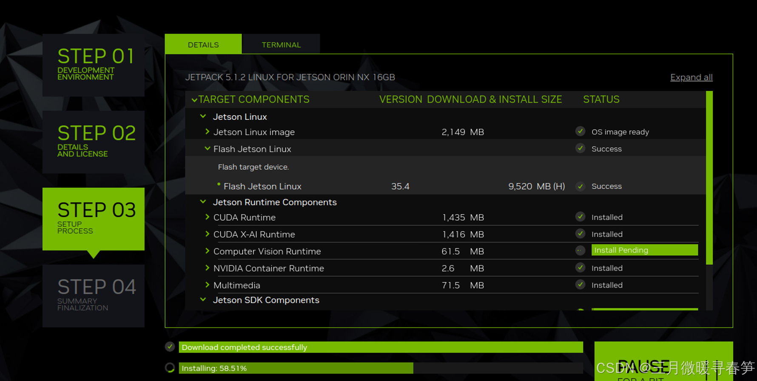Click the pending status icon for Computer Vision Runtime
Viewport: 757px width, 381px height.
(580, 251)
